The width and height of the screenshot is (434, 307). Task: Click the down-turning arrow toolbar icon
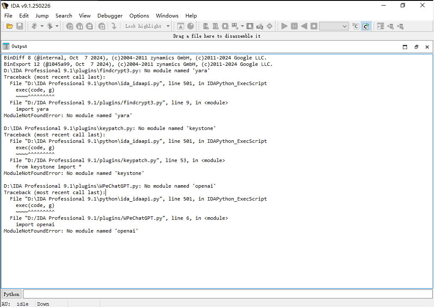coord(114,26)
